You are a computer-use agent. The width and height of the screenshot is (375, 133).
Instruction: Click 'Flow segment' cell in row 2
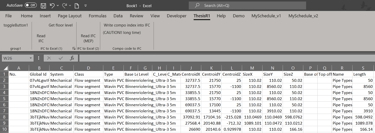[x=88, y=81]
